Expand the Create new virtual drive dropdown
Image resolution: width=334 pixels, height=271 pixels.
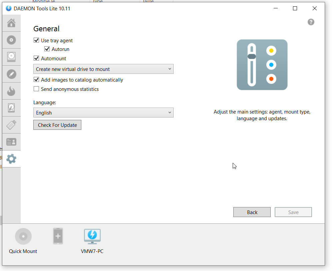(104, 69)
